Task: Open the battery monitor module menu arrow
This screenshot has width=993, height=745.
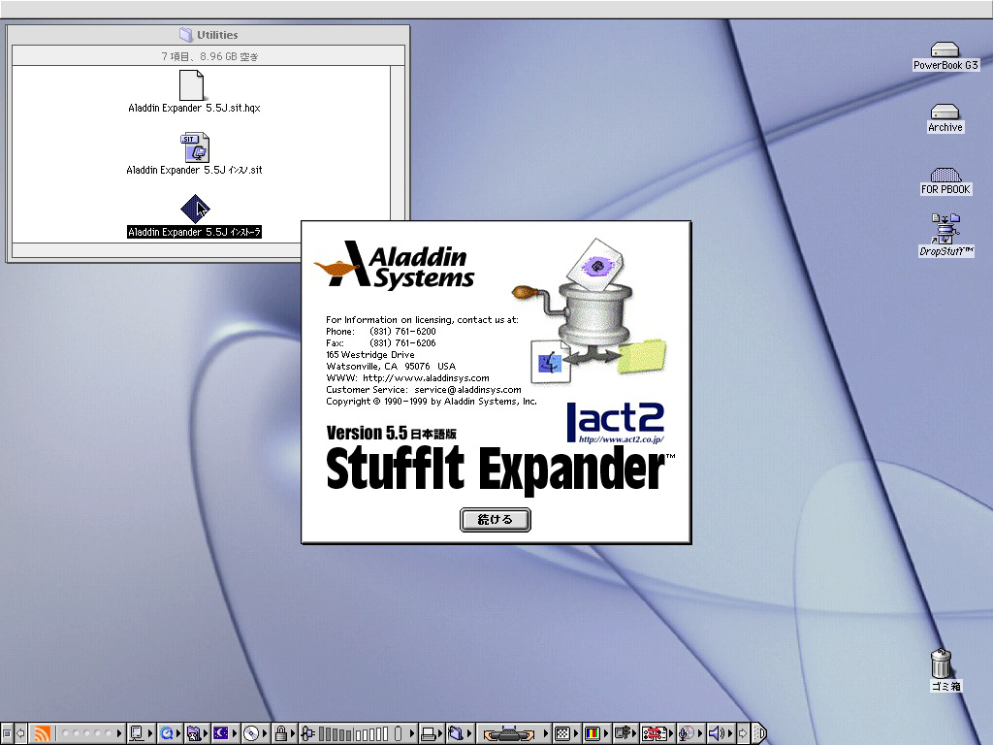Action: (412, 733)
